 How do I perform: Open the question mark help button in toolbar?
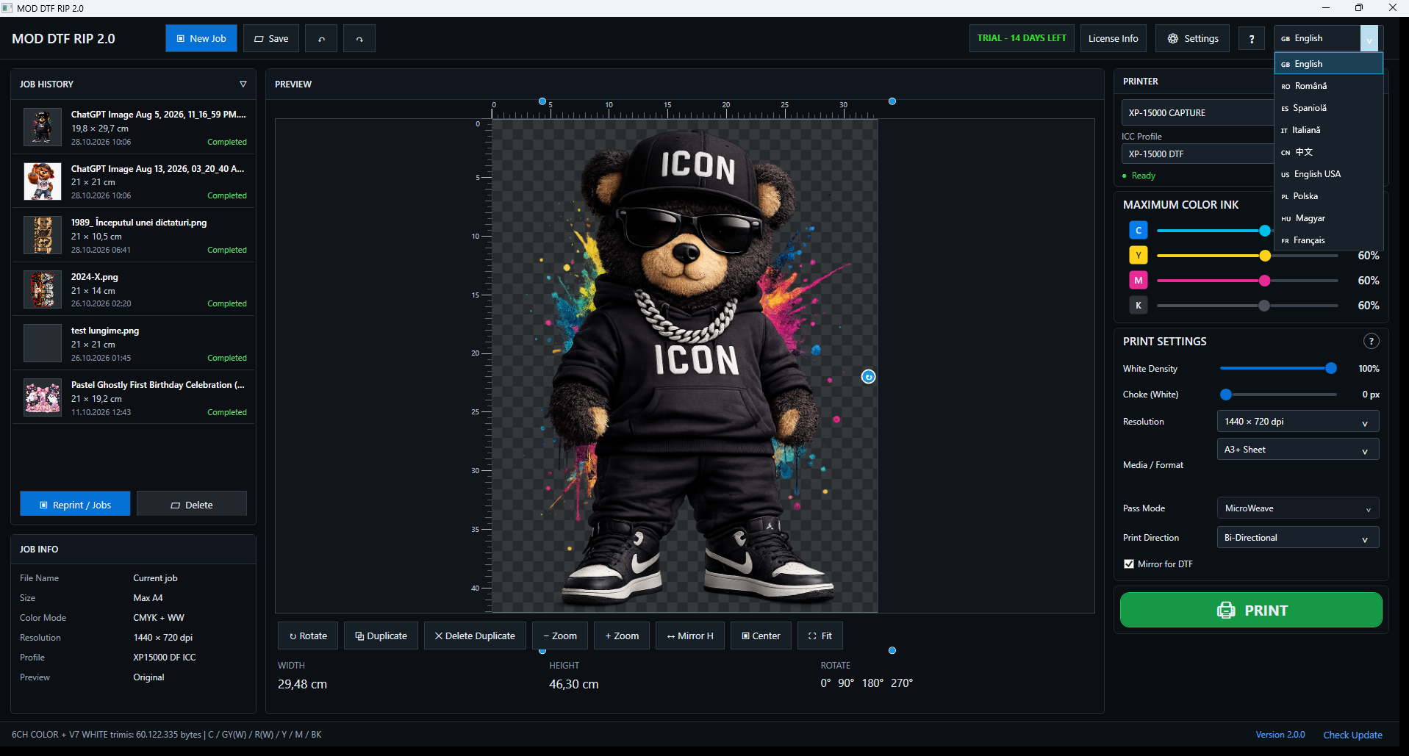click(x=1252, y=39)
